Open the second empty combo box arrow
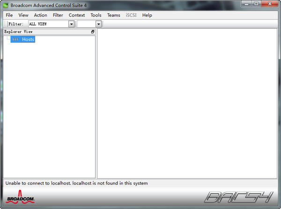The image size is (281, 209). 98,24
